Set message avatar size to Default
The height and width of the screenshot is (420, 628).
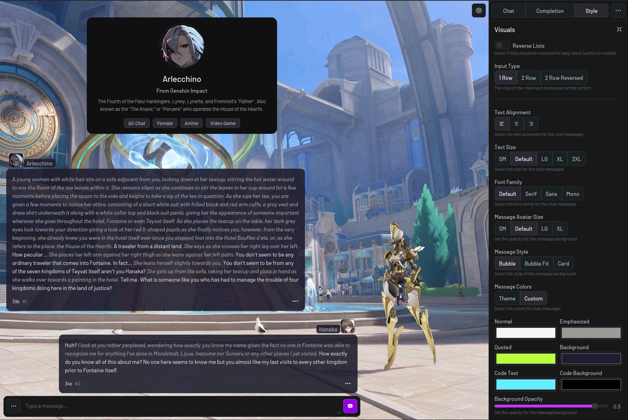point(523,229)
